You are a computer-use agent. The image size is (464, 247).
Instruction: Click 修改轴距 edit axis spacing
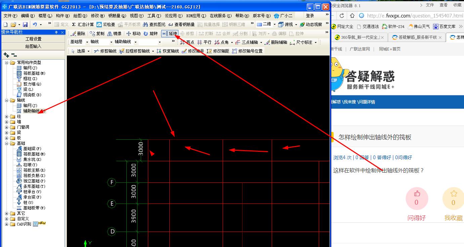coord(218,51)
